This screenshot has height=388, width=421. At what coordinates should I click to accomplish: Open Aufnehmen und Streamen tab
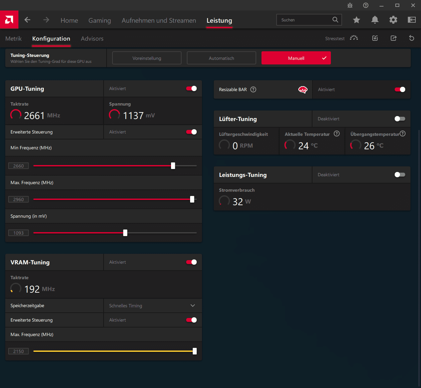(159, 20)
